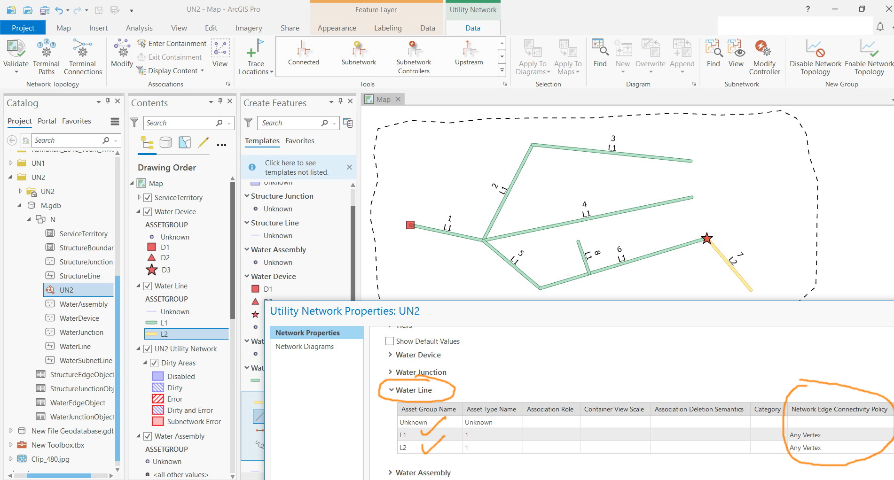Screen dimensions: 894x480
Task: Click Enable Network Topology
Action: tap(869, 57)
